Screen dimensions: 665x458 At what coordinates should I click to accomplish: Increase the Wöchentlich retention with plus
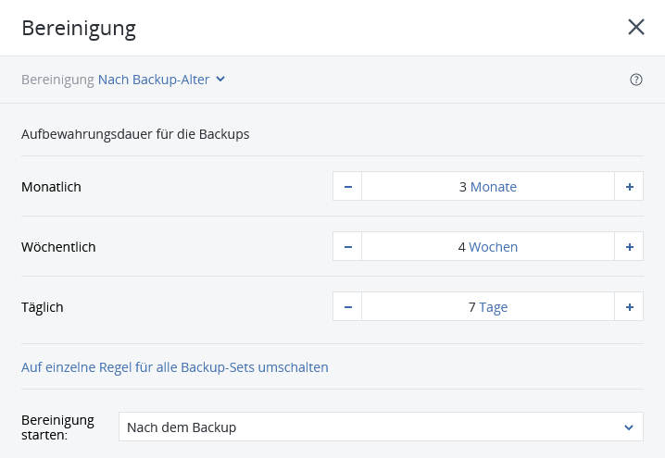point(630,247)
